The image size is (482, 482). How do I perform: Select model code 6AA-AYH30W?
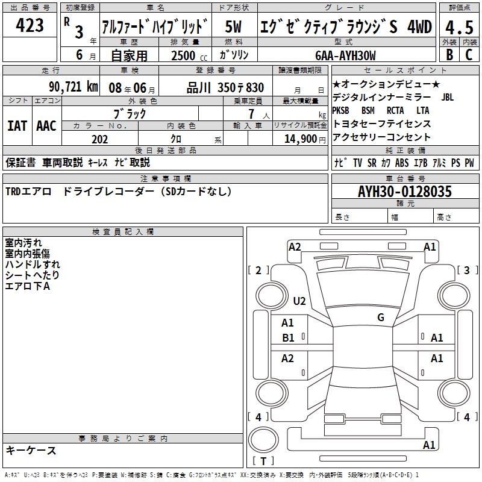[345, 55]
